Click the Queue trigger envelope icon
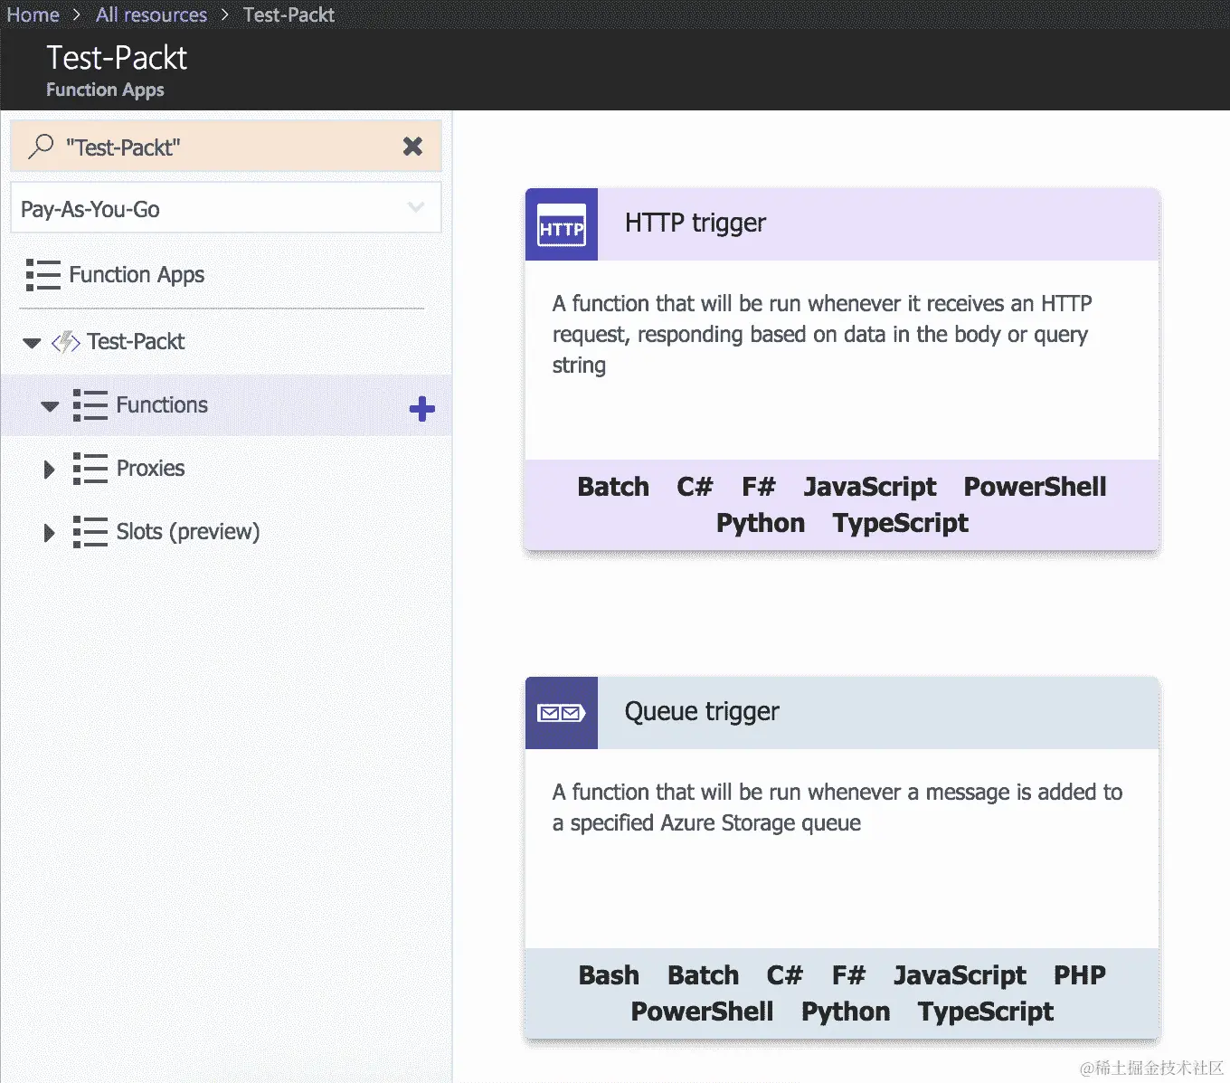This screenshot has width=1230, height=1083. pyautogui.click(x=562, y=713)
